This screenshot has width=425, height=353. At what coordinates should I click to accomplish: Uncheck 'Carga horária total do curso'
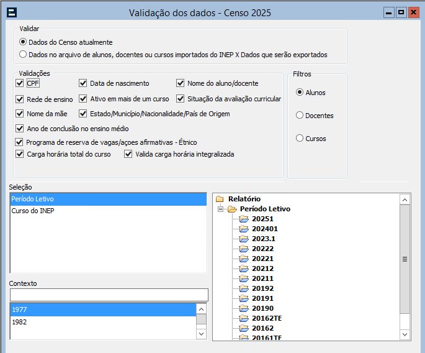click(x=19, y=154)
